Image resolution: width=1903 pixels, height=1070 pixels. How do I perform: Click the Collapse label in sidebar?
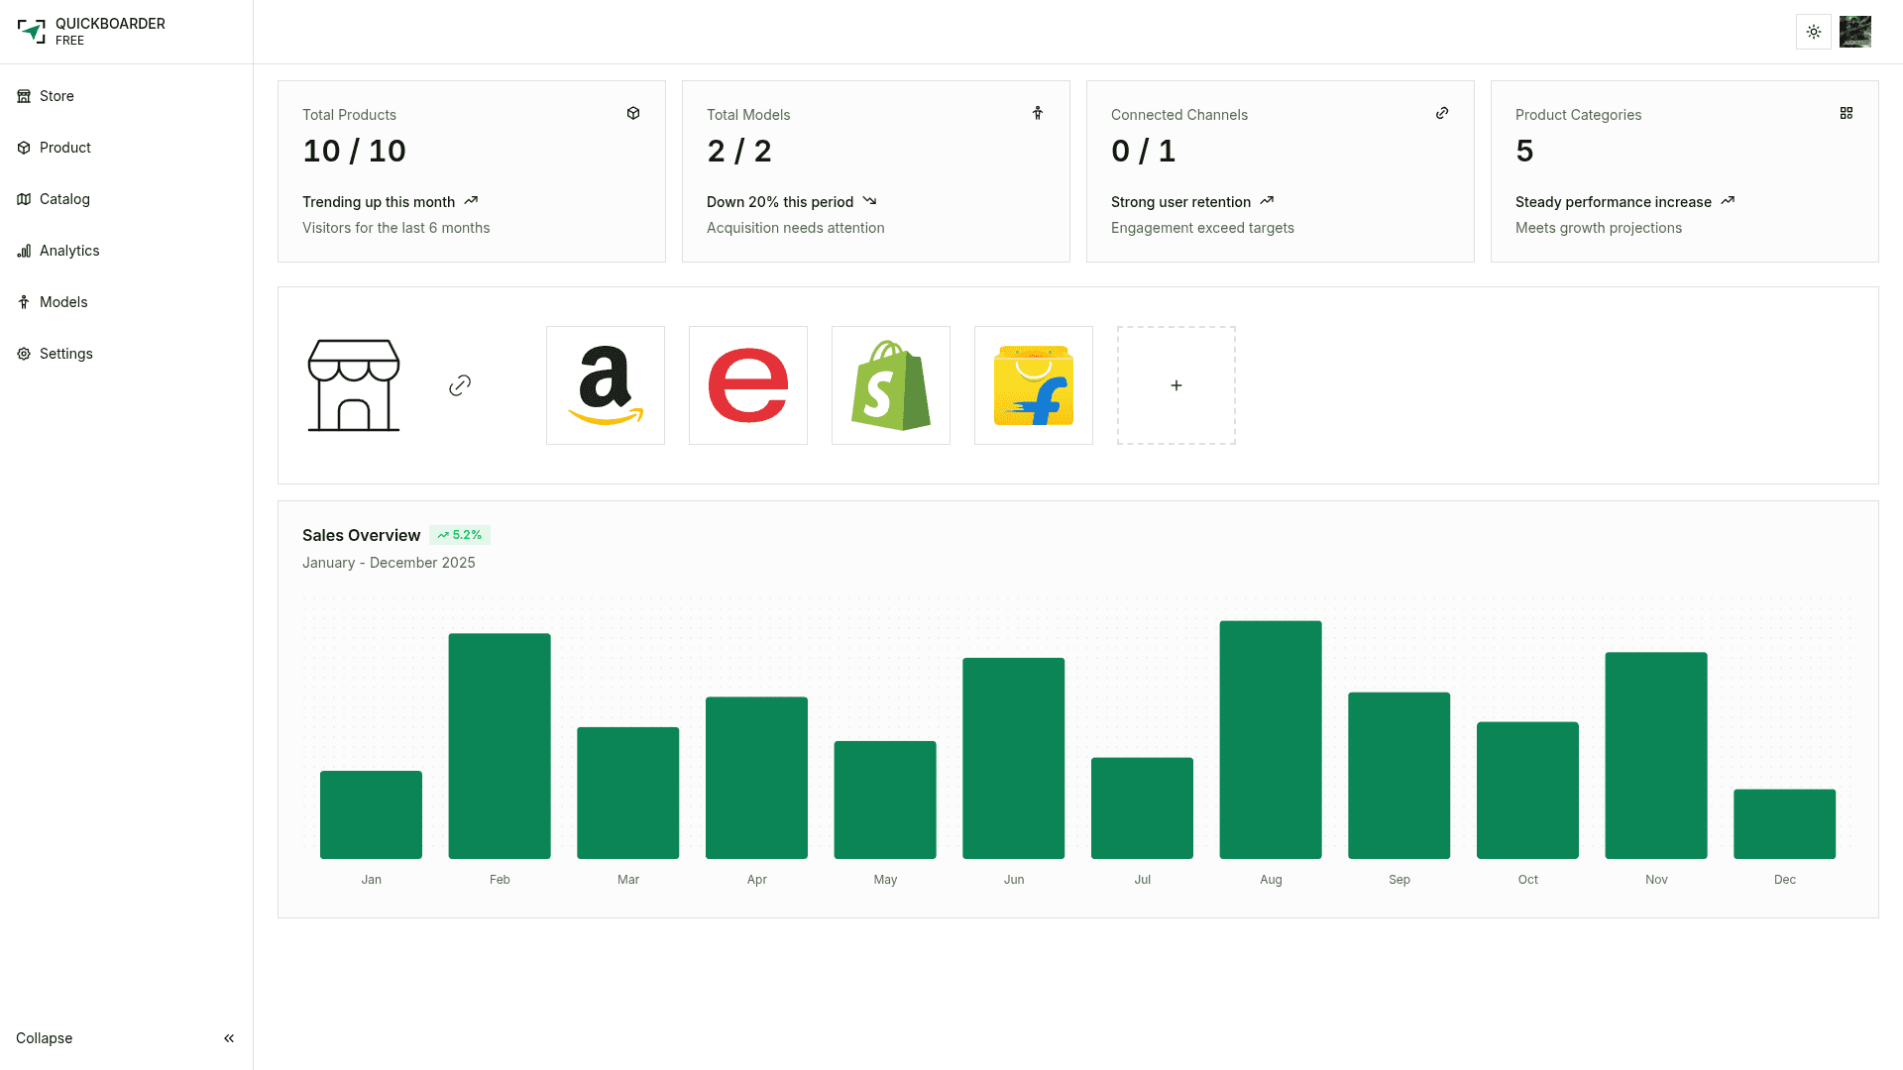pos(45,1038)
